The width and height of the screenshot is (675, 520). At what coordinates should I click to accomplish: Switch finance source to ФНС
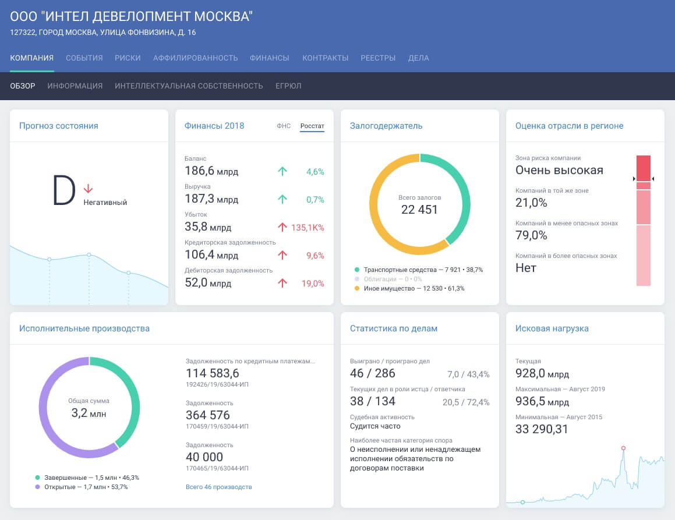click(x=284, y=126)
